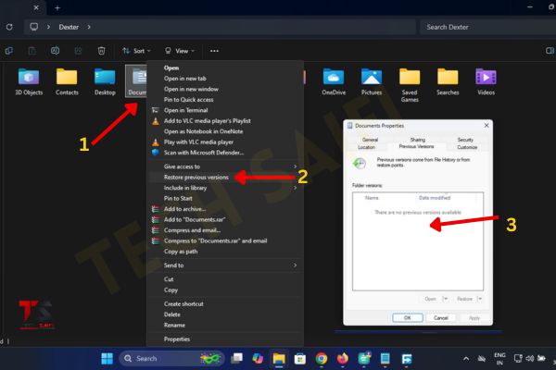Viewport: 556px width, 370px height.
Task: Click the Refresh icon beside address bar
Action: 9,27
